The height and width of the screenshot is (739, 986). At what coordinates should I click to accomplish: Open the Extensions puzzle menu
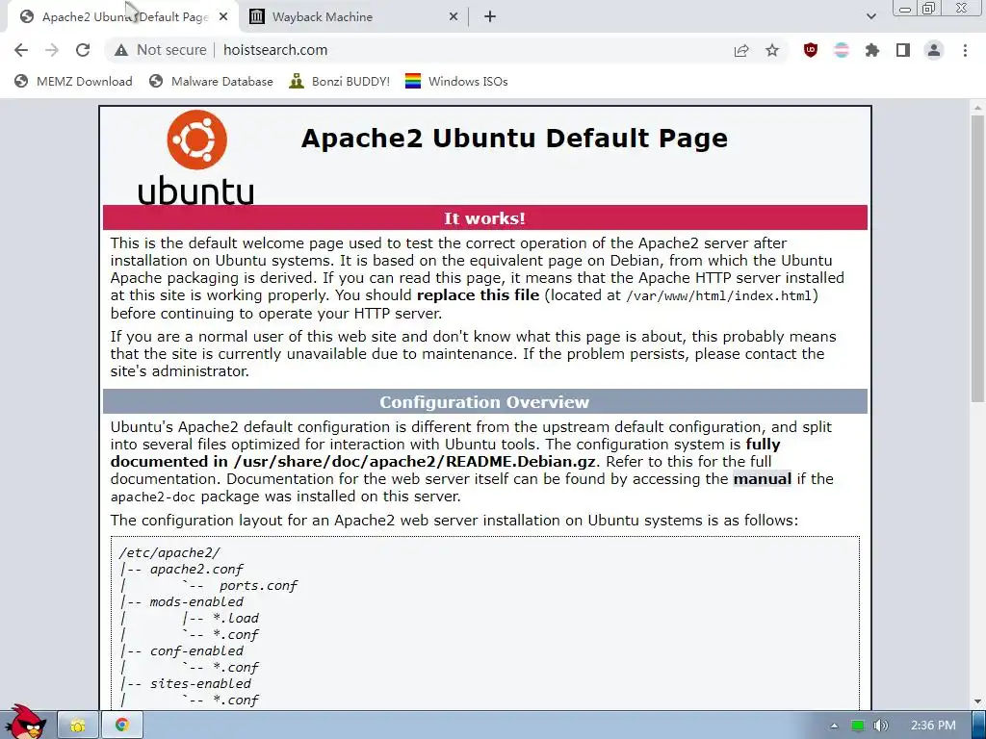click(x=872, y=50)
